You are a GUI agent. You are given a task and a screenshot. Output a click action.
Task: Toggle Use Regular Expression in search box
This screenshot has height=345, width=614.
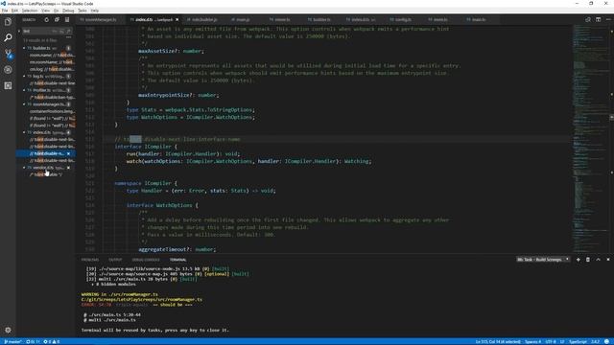point(68,31)
